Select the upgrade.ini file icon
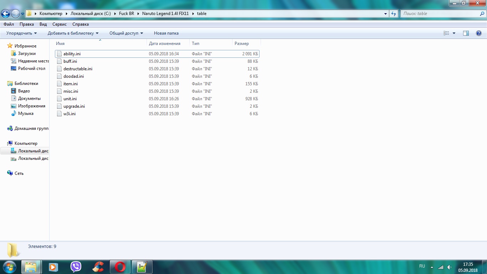Image resolution: width=487 pixels, height=274 pixels. tap(59, 106)
